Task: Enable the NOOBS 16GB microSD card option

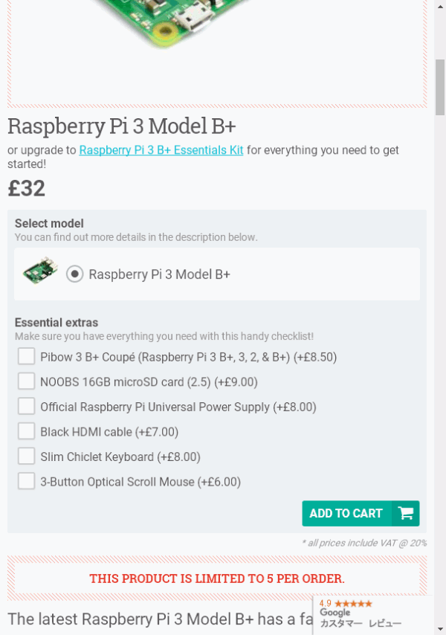Action: (26, 381)
